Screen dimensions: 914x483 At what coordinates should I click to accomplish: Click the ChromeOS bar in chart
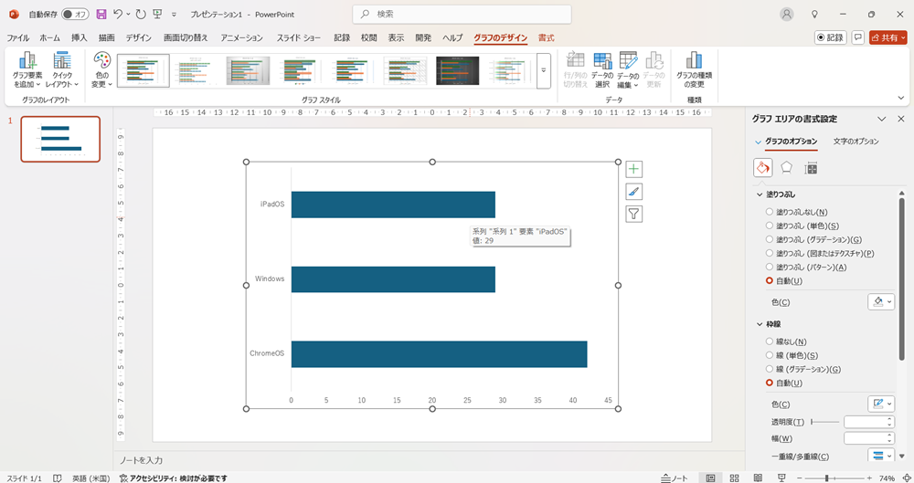click(439, 354)
